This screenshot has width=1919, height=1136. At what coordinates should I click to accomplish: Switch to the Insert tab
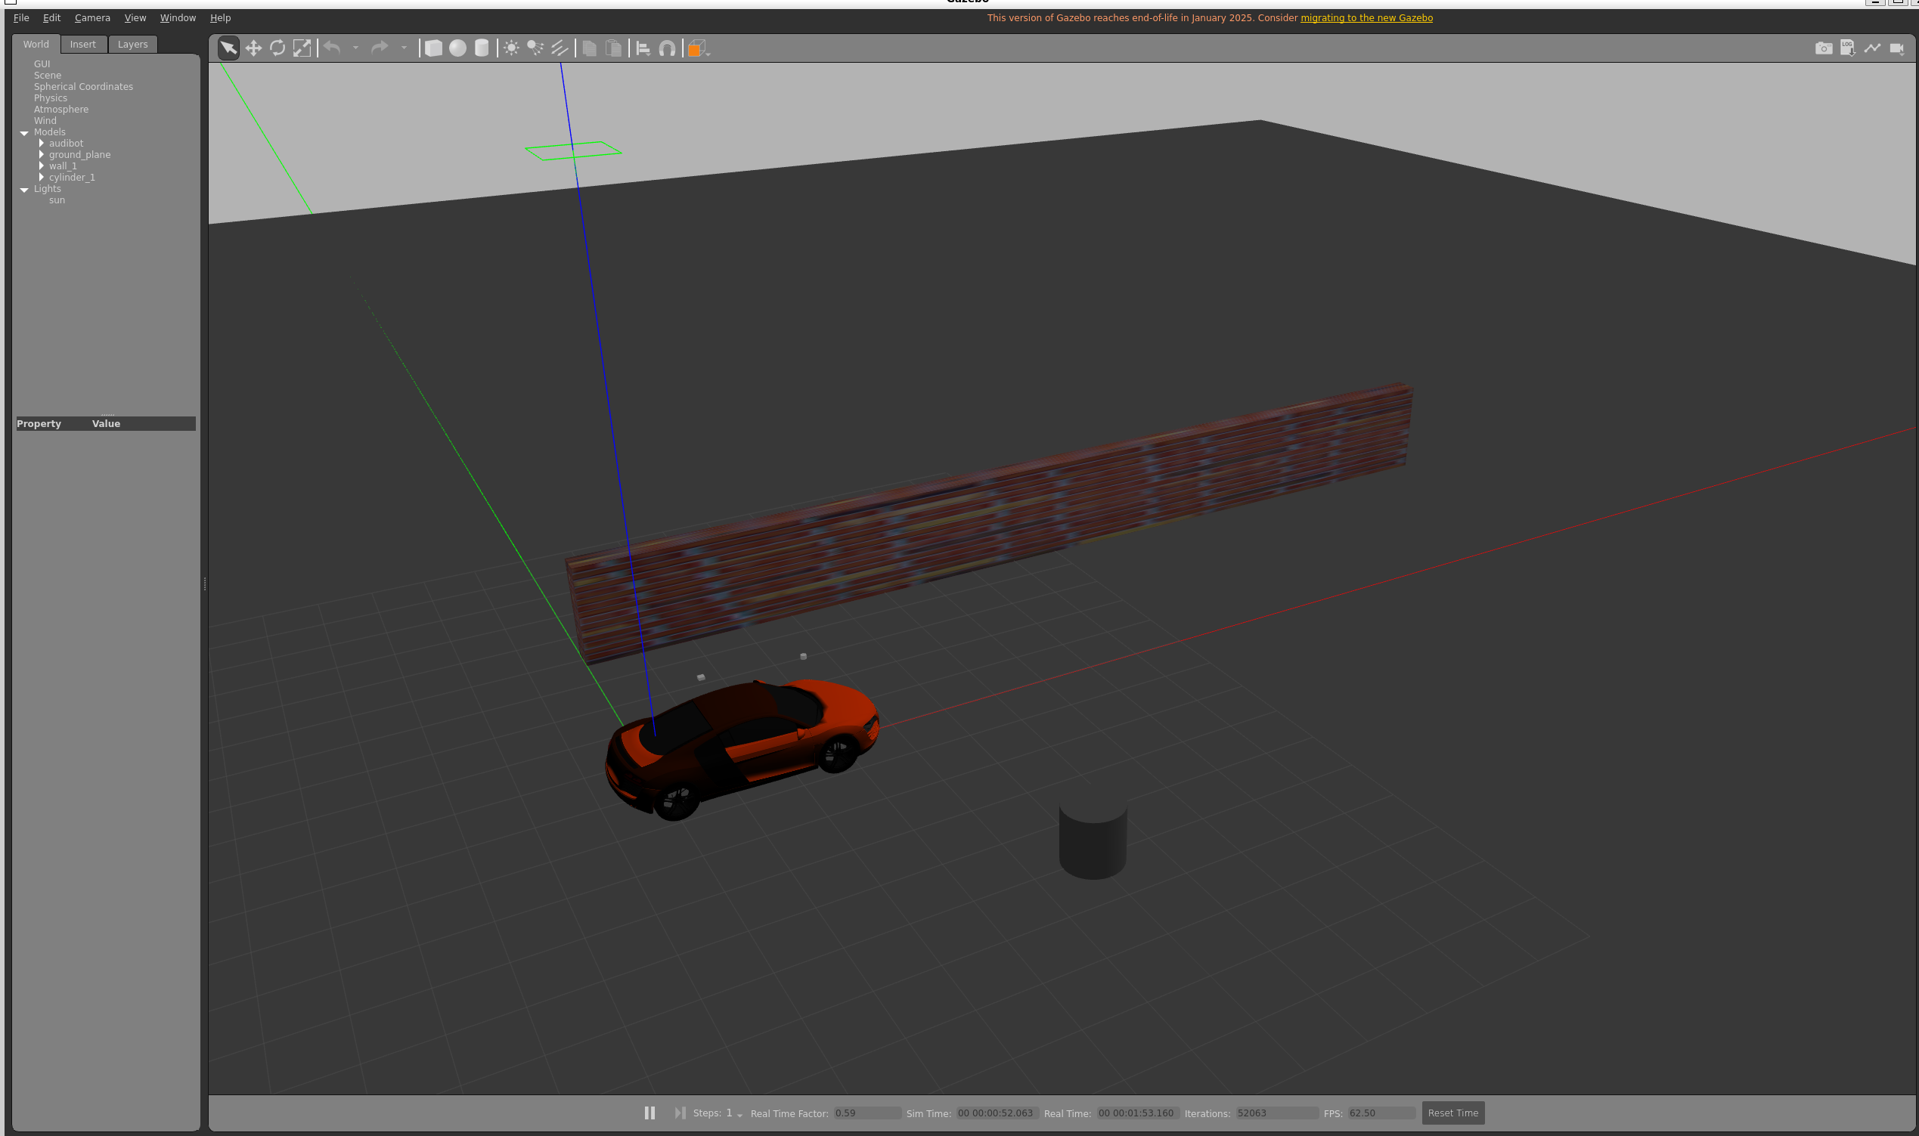pyautogui.click(x=82, y=45)
